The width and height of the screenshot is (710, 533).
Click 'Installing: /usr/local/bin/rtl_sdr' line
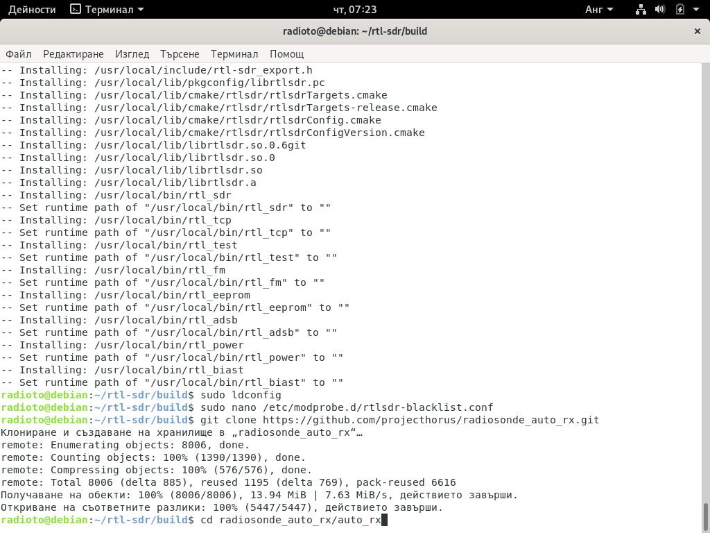[x=116, y=195]
